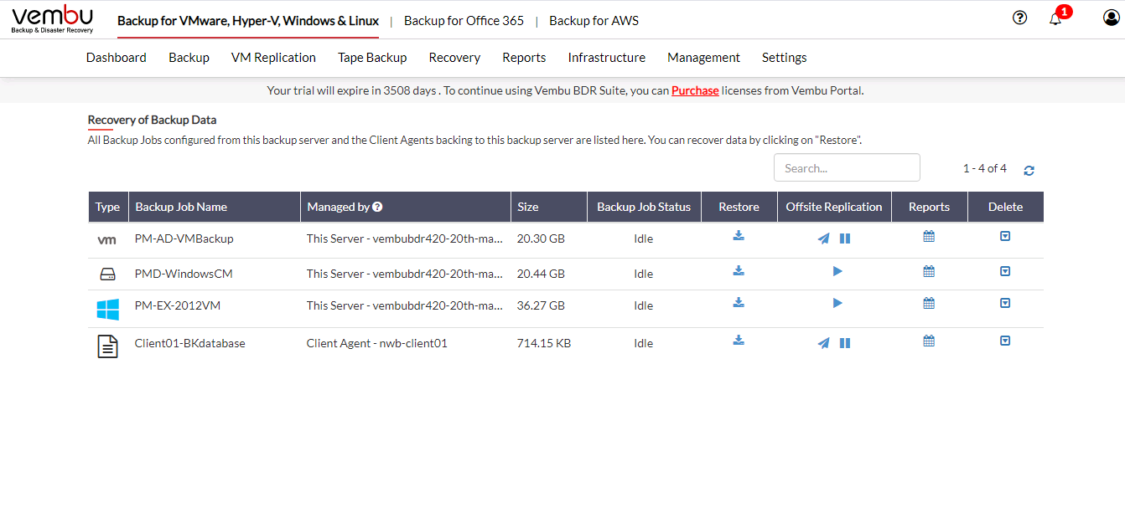Select job name PM-AD-VMBackup
The height and width of the screenshot is (518, 1125).
point(184,238)
